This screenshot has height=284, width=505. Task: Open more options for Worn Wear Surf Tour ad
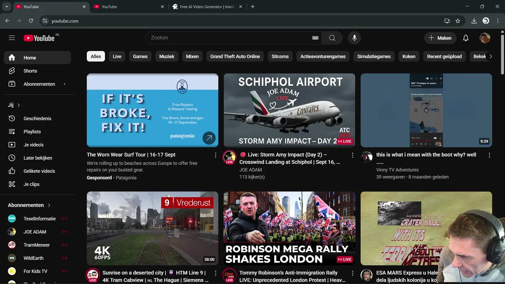tap(215, 155)
